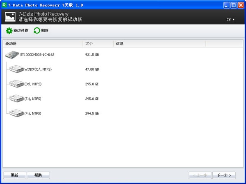Select (D:\, NTFS) row text
This screenshot has width=246, height=184.
pyautogui.click(x=33, y=84)
